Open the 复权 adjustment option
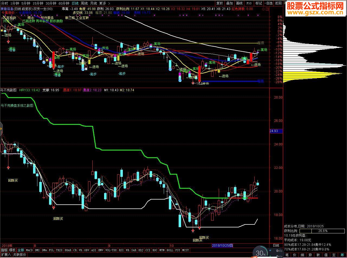347x258 pixels. [220, 3]
